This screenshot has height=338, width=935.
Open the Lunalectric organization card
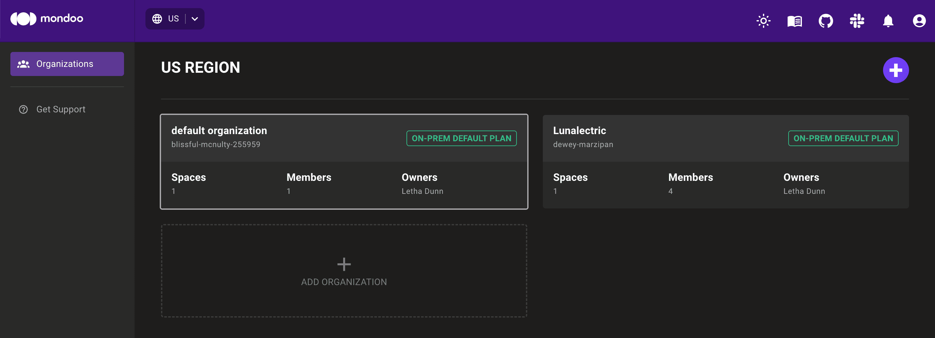[x=726, y=162]
